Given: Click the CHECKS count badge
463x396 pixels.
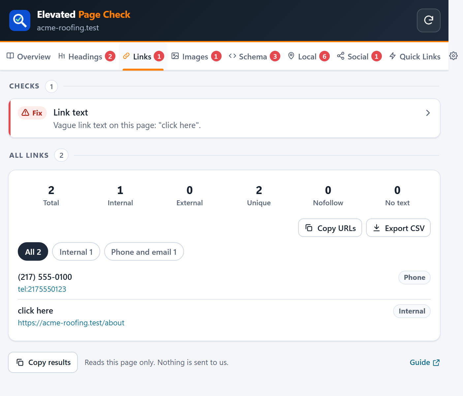Looking at the screenshot, I should (51, 86).
